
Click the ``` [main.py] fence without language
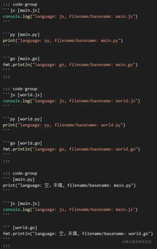click(x=19, y=180)
